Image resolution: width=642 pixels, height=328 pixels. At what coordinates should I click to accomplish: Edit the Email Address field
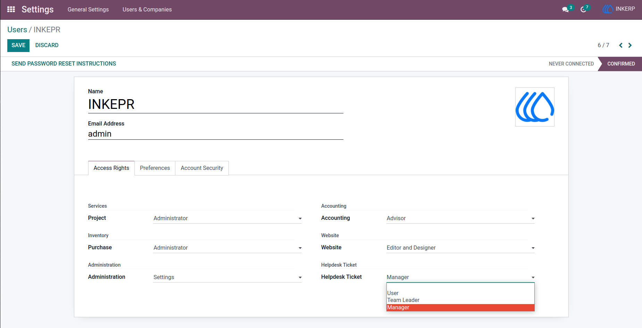pyautogui.click(x=216, y=134)
